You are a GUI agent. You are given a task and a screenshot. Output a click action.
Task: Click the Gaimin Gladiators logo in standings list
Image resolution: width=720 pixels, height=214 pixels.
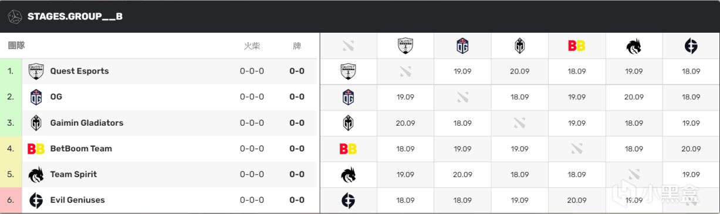click(36, 123)
